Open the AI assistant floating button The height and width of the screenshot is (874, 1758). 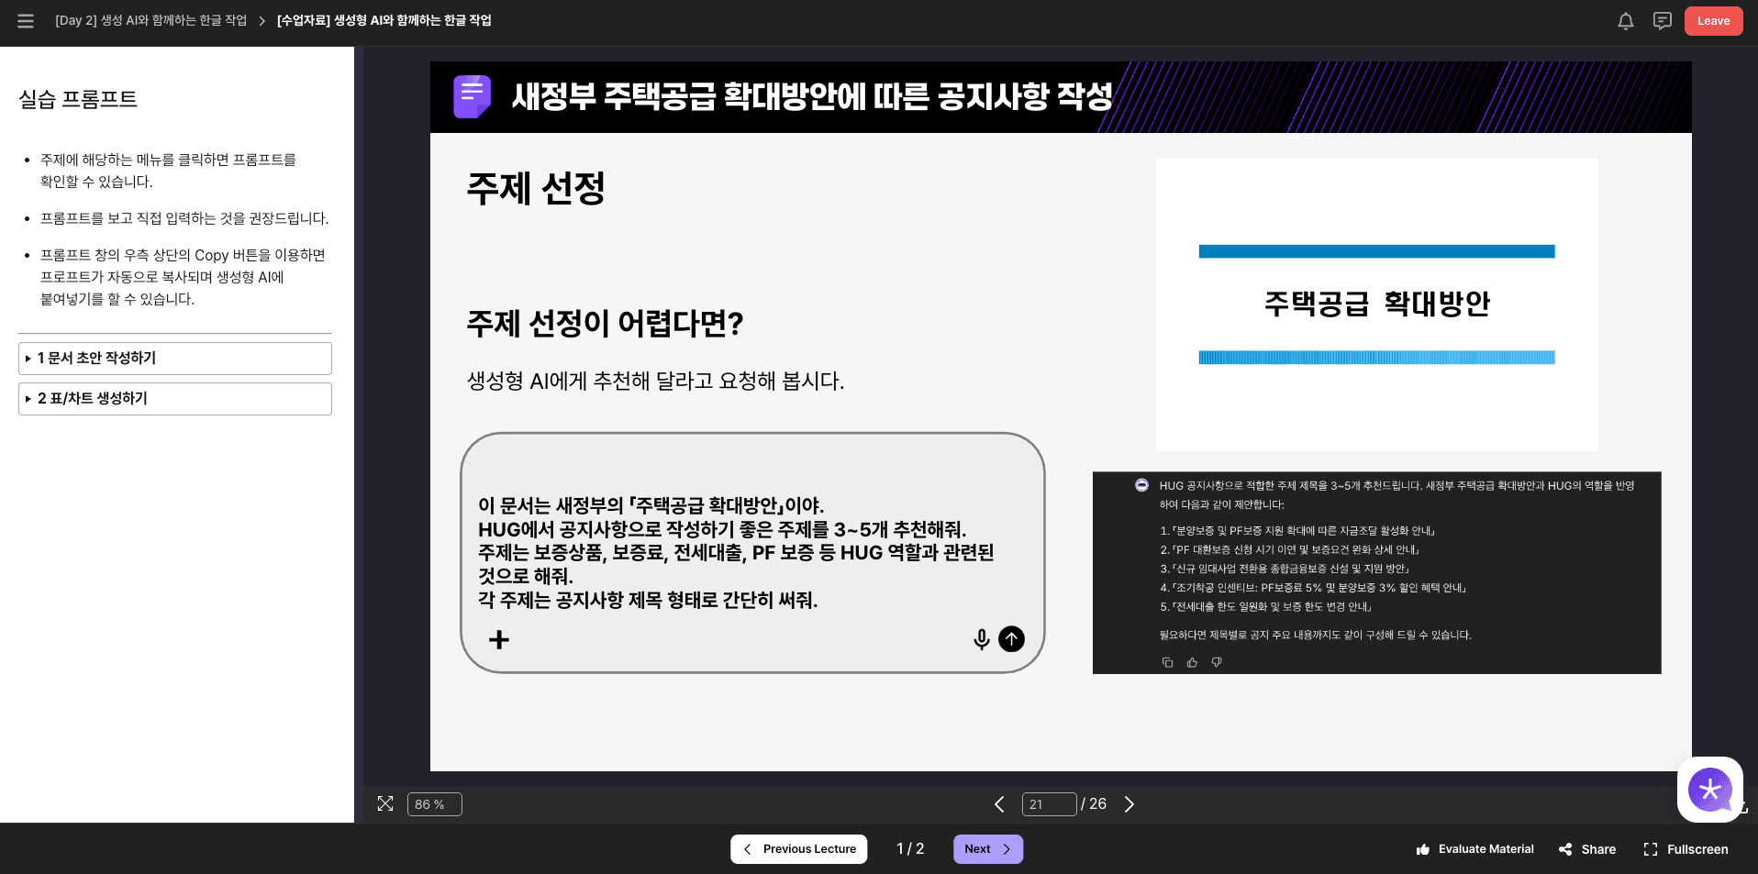click(x=1709, y=789)
